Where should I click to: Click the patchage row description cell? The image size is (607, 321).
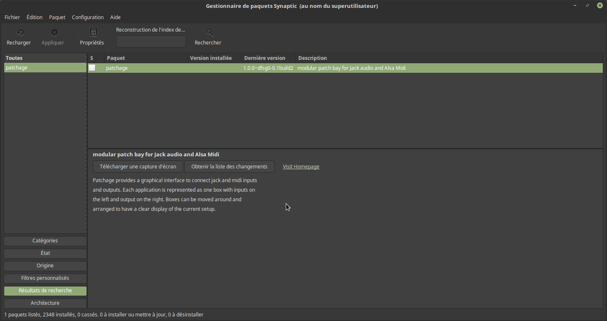(x=352, y=68)
